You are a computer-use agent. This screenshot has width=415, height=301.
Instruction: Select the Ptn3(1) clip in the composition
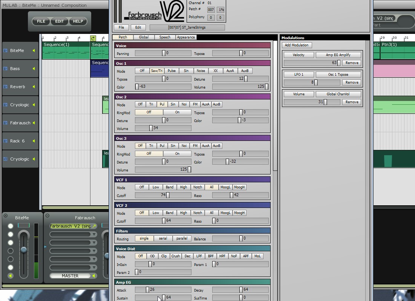(x=398, y=50)
